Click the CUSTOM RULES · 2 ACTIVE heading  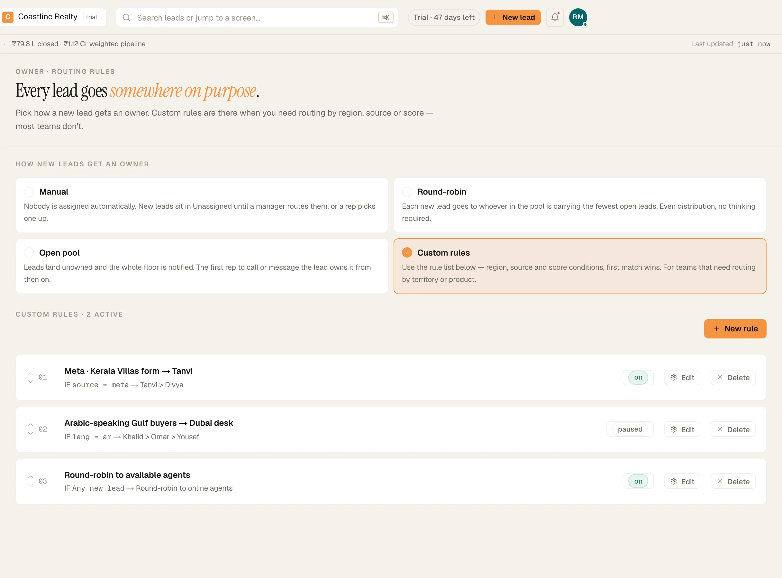(69, 314)
